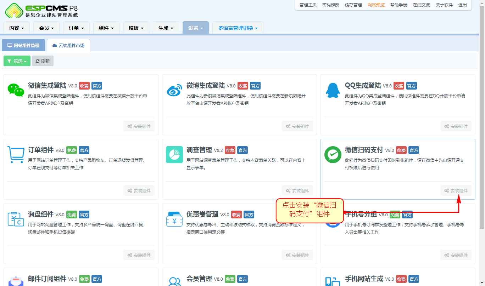Image resolution: width=485 pixels, height=286 pixels.
Task: Click the 微信扫码支付 title
Action: 364,150
